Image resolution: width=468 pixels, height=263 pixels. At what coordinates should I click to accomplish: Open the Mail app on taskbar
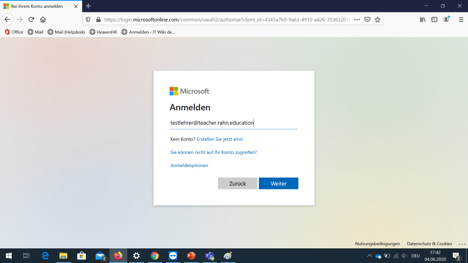(101, 256)
